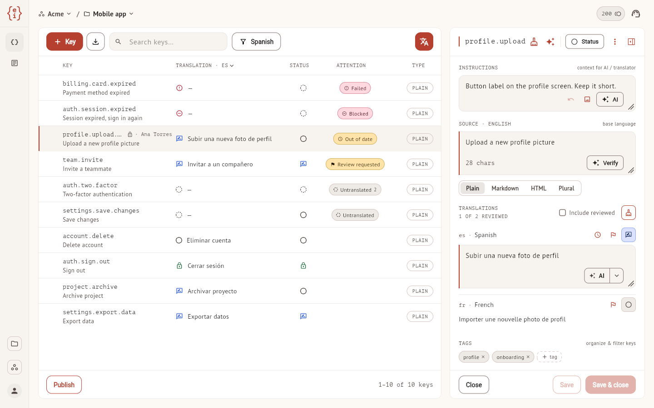Switch to the HTML format tab
The height and width of the screenshot is (408, 654).
pos(539,188)
